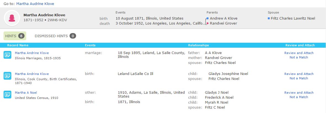Open Go to link Martha Audrine Klove
Viewport: 326px width, 113px height.
(x=35, y=4)
